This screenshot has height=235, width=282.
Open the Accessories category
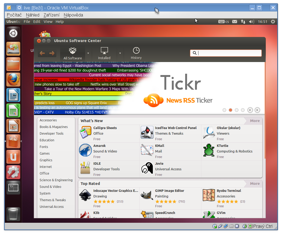[48, 120]
